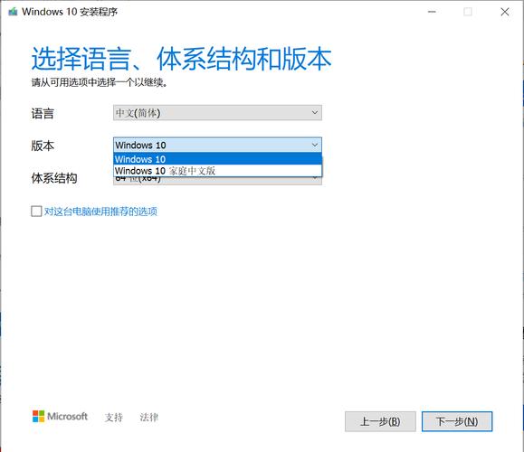The width and height of the screenshot is (524, 452).
Task: Open the 语言 dropdown showing 中文(简体)
Action: click(x=217, y=113)
